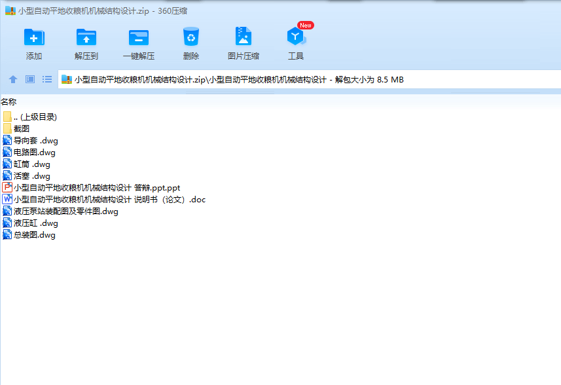Open the 工具 (Tools) icon marked New
This screenshot has height=385, width=561.
pyautogui.click(x=297, y=36)
